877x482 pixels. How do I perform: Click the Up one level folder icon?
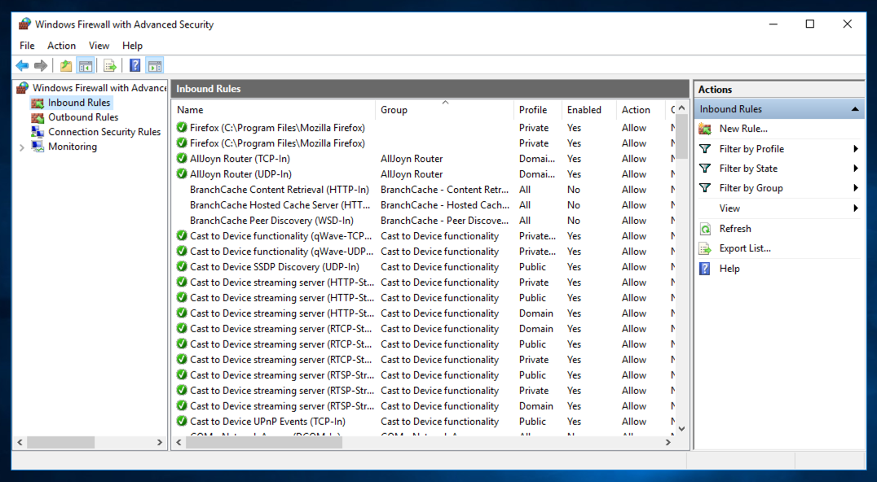click(x=66, y=66)
